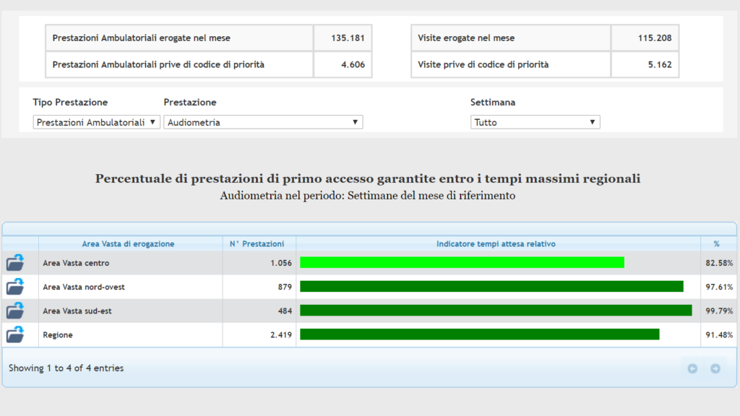
Task: Click the Regione 91.48% progress bar
Action: [x=479, y=335]
